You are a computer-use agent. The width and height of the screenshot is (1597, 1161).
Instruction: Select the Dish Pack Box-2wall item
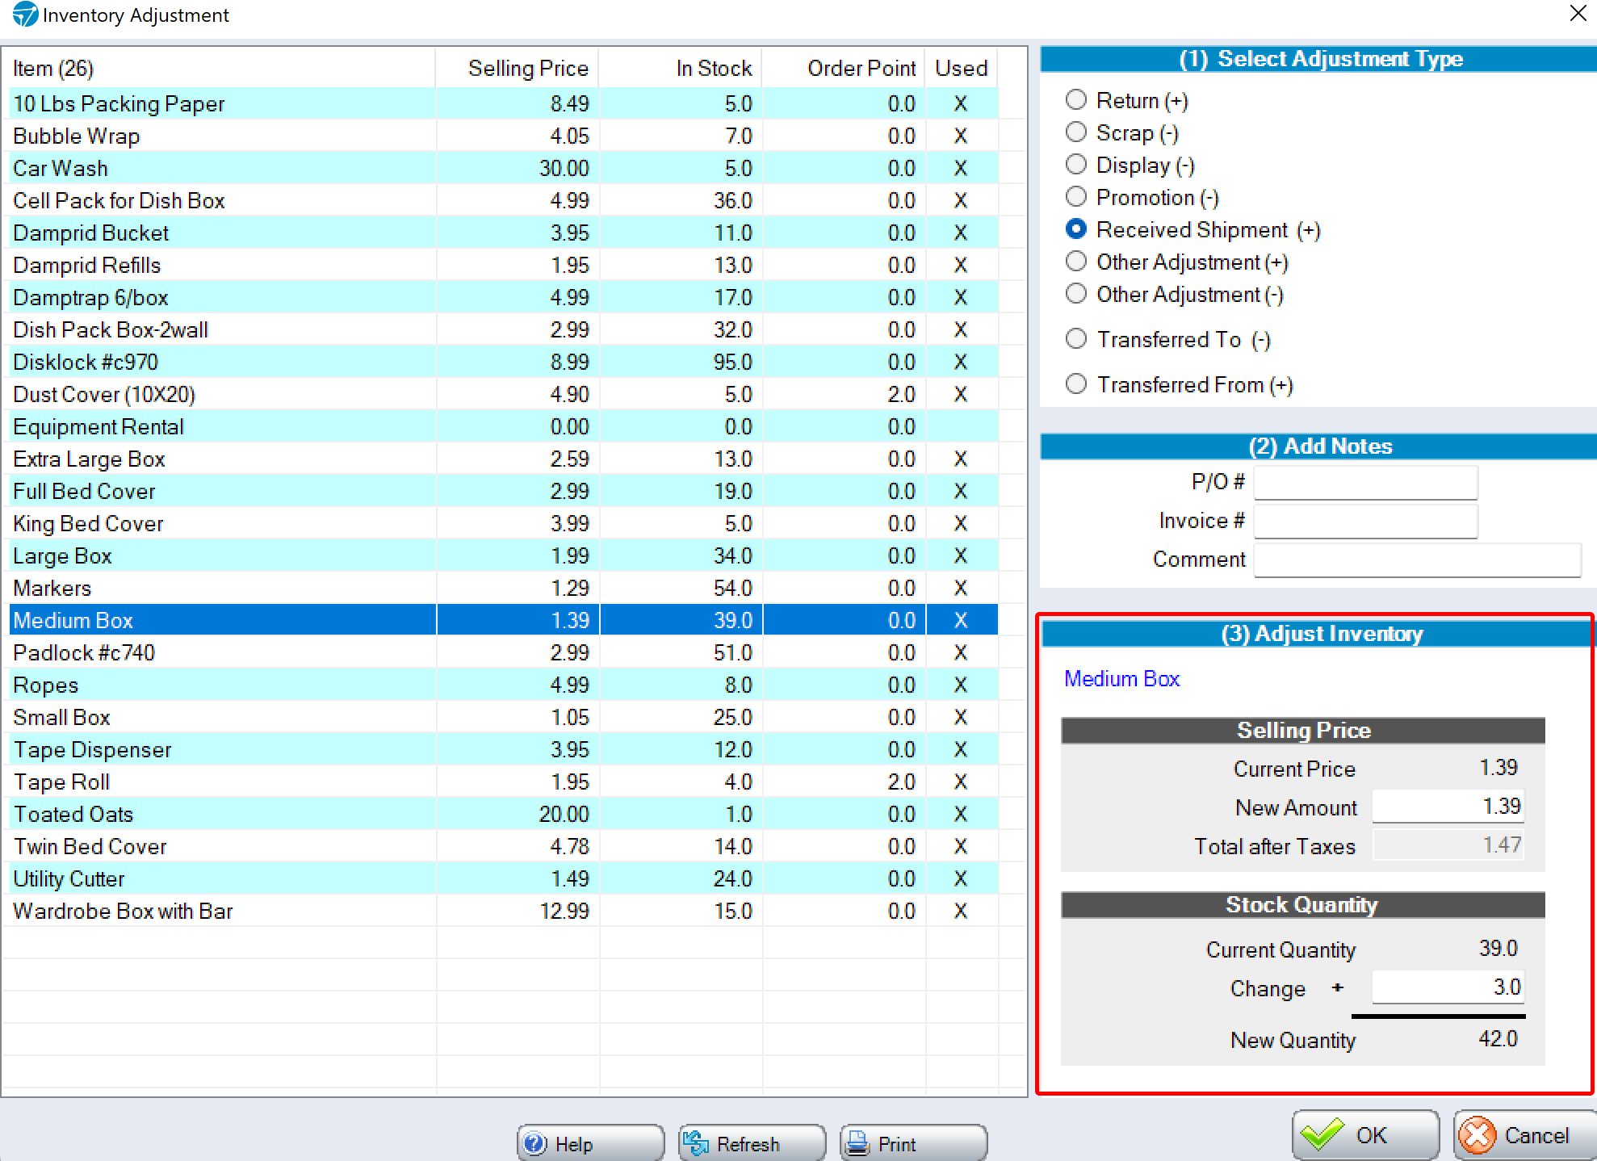click(x=504, y=329)
